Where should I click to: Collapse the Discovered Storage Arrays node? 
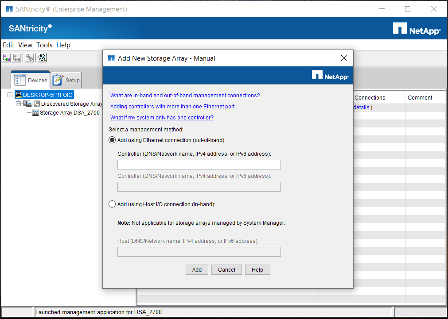click(19, 104)
